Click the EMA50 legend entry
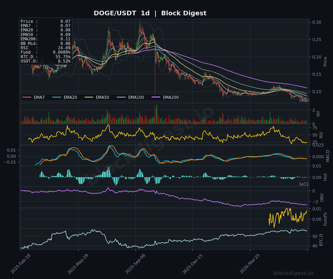The height and width of the screenshot is (279, 333). click(97, 97)
